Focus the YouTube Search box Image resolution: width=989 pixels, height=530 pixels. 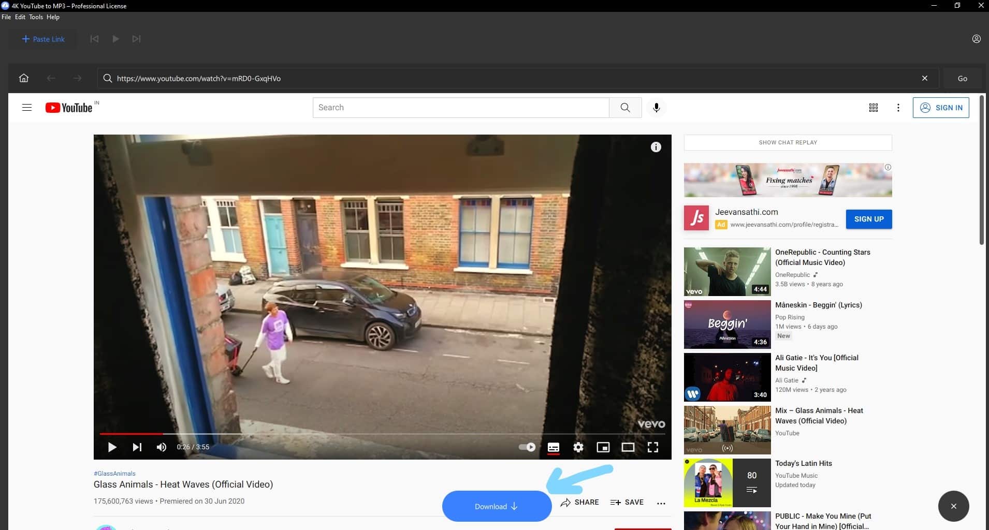pyautogui.click(x=461, y=108)
